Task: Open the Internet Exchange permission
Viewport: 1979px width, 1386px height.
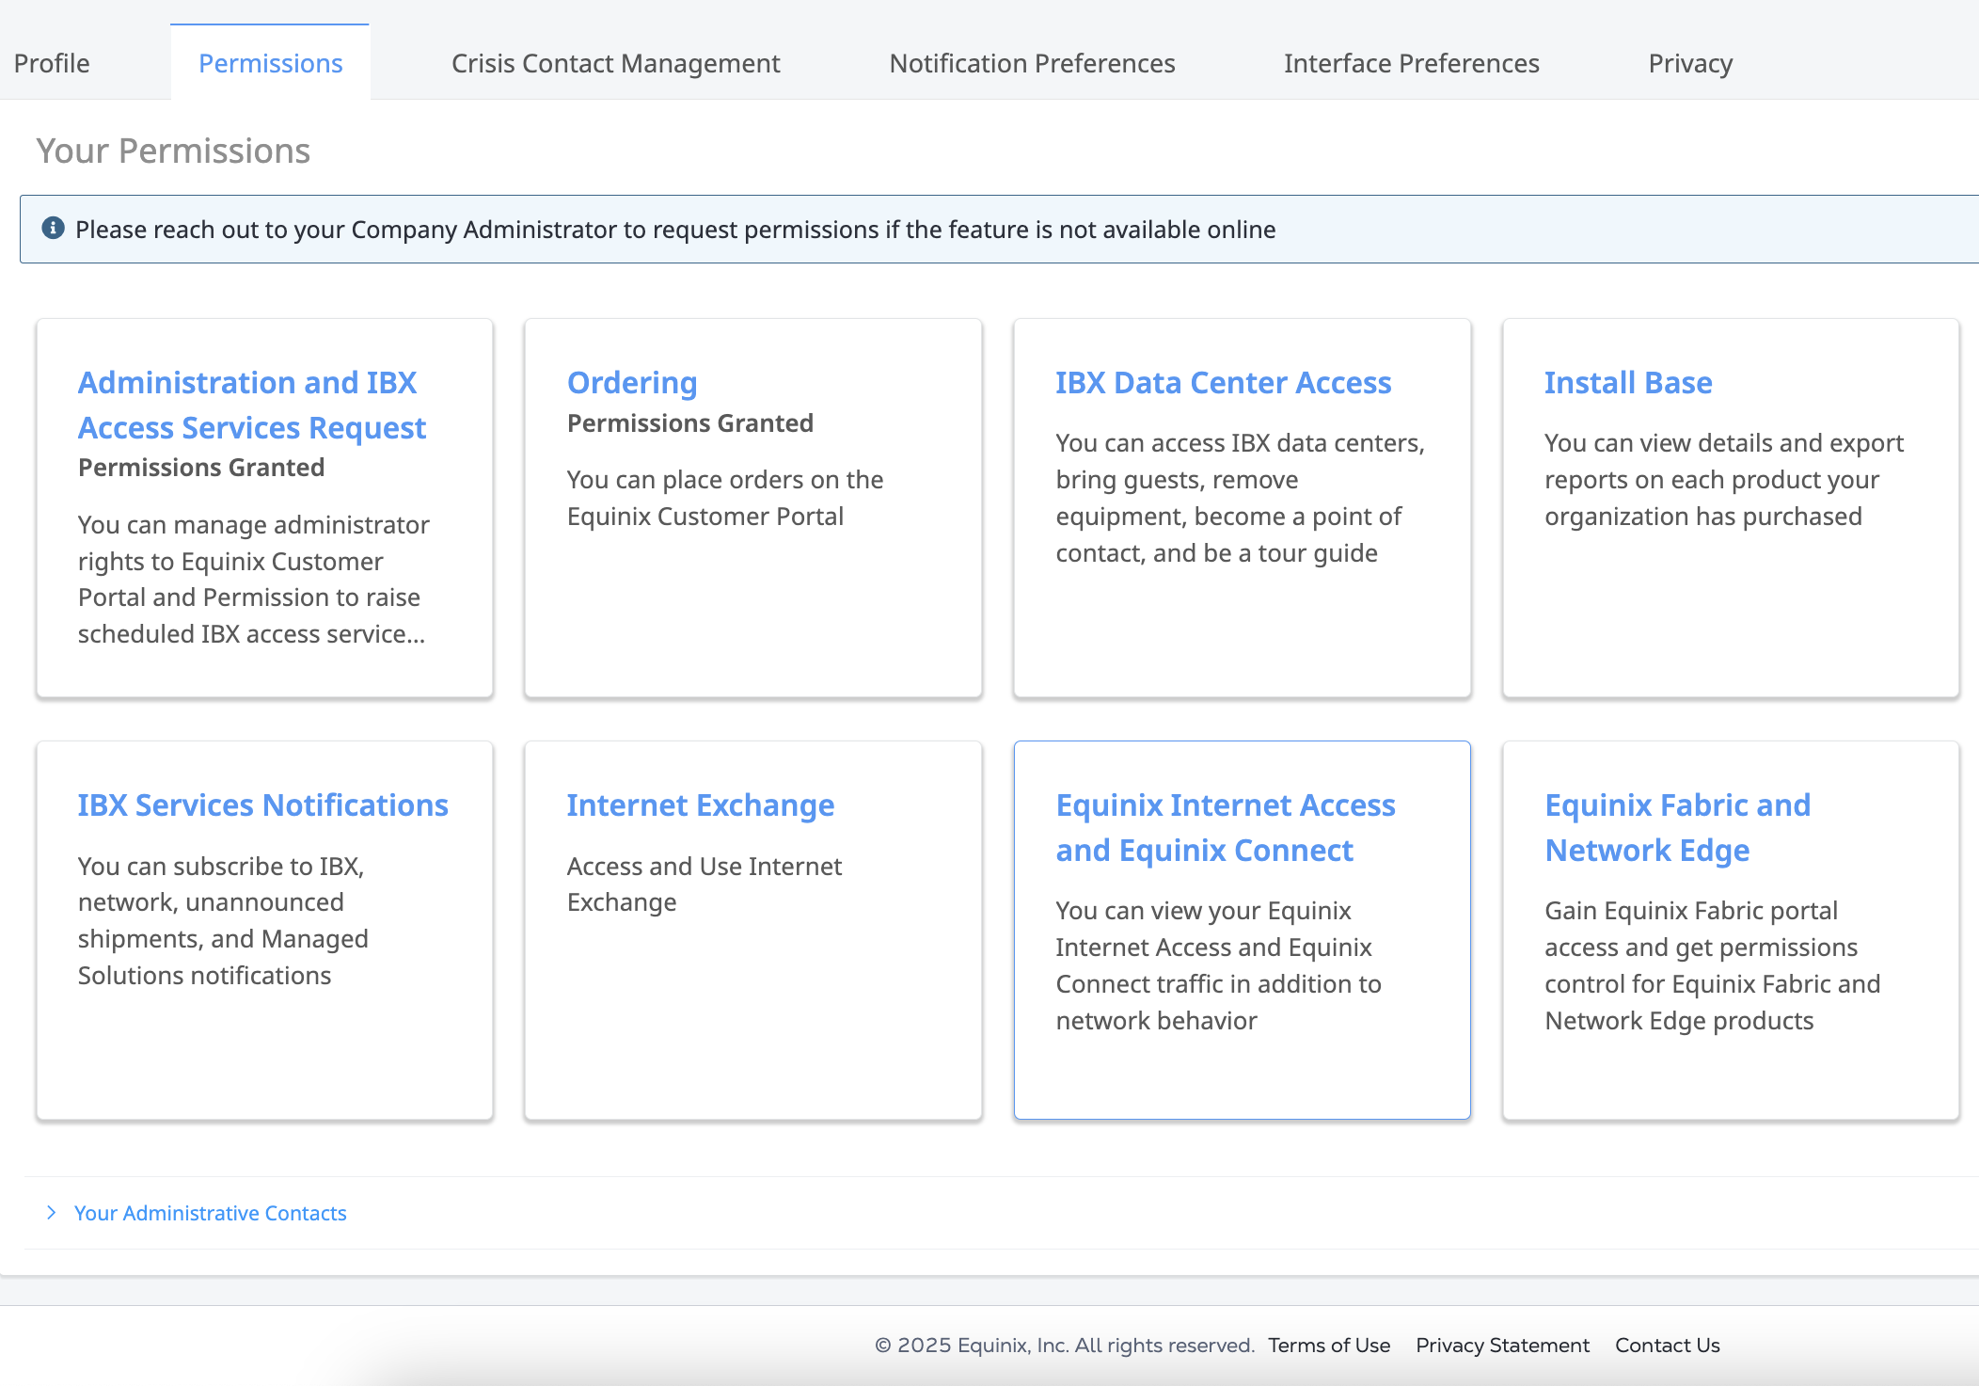Action: tap(700, 805)
